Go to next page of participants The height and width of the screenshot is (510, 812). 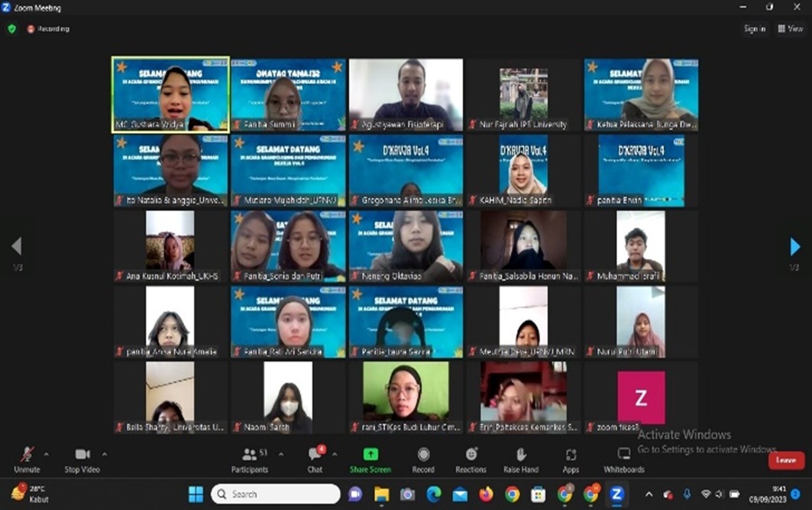tap(794, 246)
